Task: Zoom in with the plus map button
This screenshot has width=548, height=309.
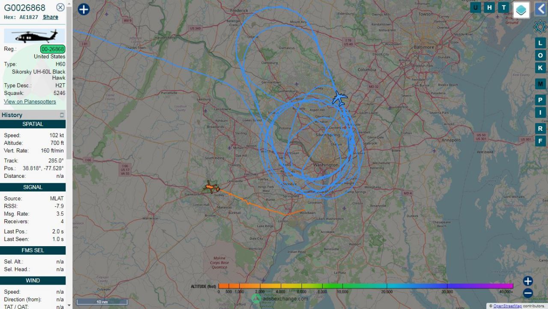Action: click(x=528, y=281)
